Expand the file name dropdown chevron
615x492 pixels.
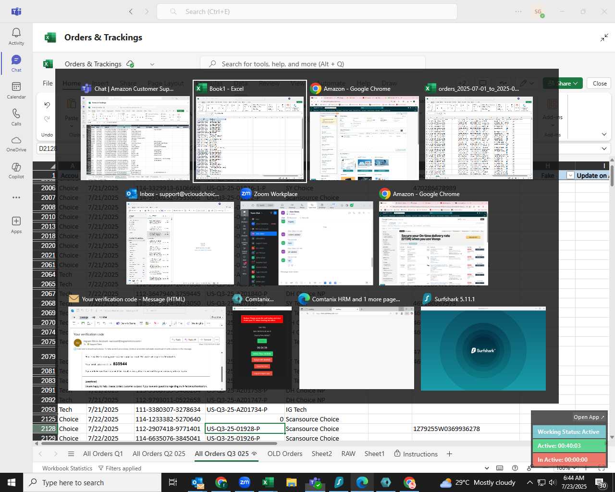(x=152, y=64)
